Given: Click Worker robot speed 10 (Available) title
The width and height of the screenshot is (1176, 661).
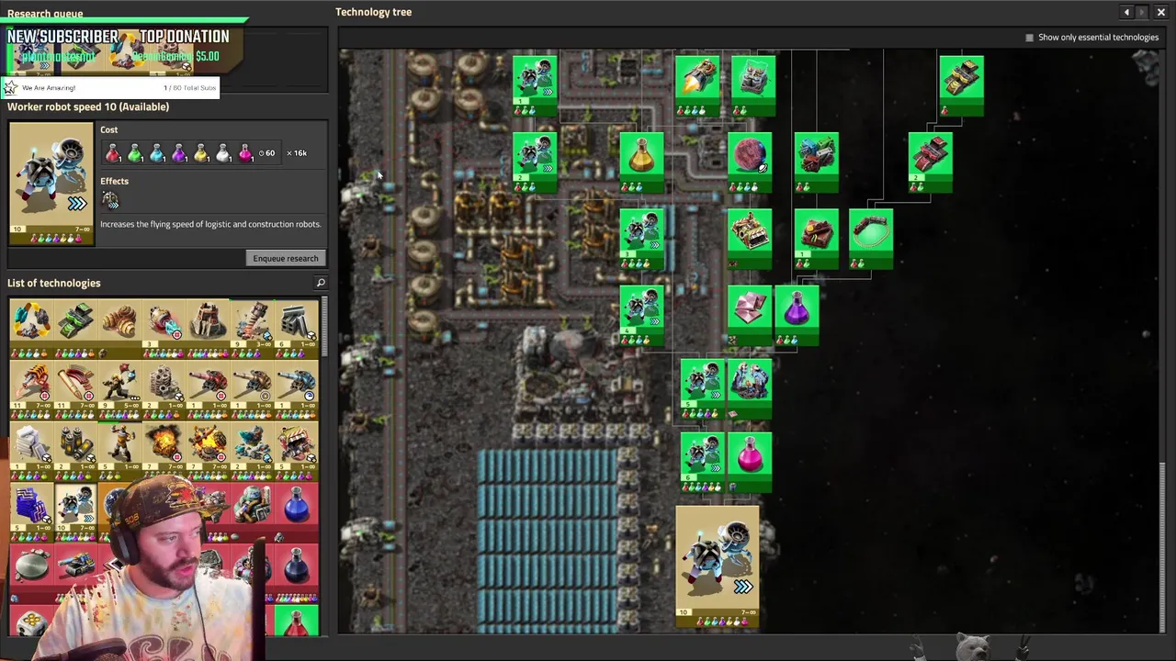Looking at the screenshot, I should (88, 106).
